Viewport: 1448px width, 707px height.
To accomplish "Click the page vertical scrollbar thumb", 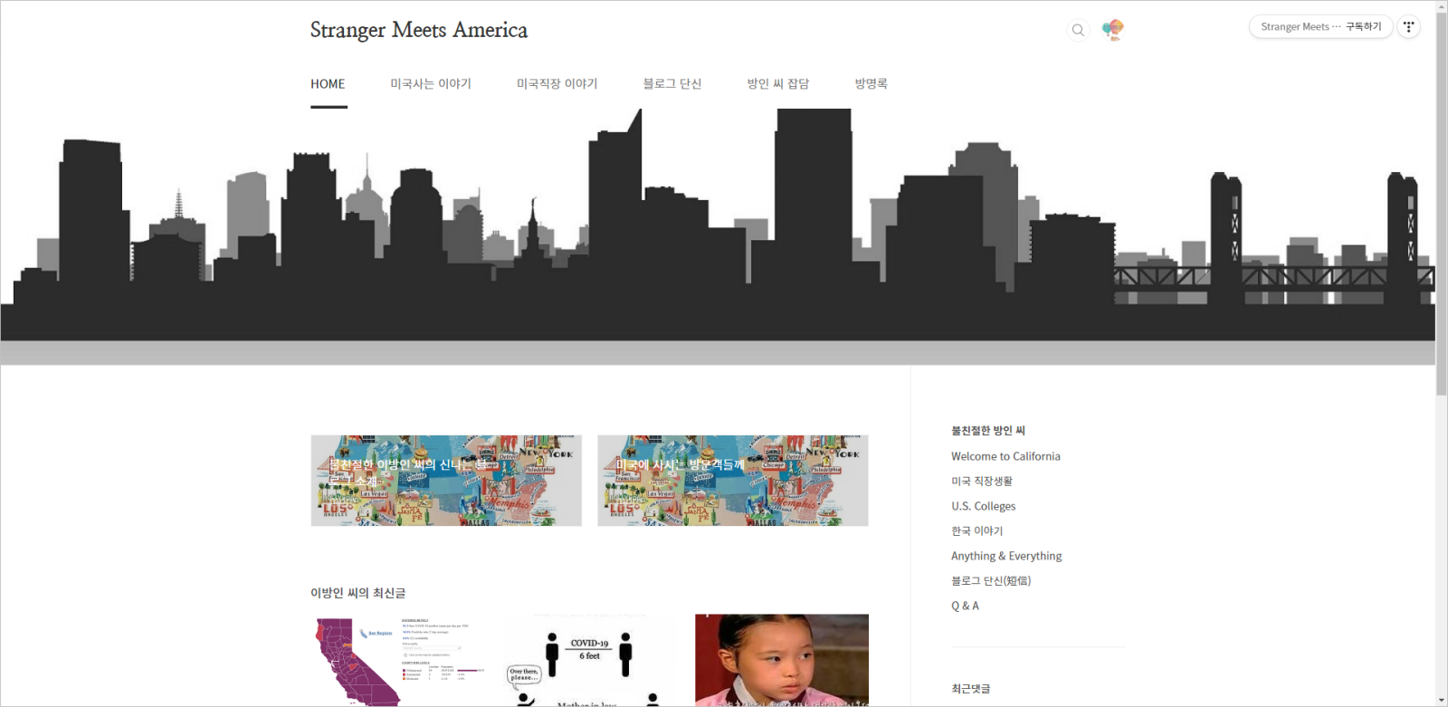I will pyautogui.click(x=1442, y=204).
